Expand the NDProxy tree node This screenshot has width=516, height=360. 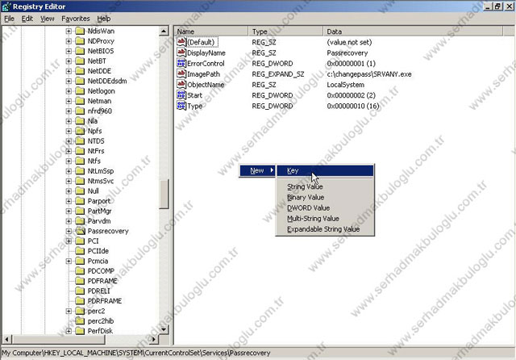[x=69, y=41]
